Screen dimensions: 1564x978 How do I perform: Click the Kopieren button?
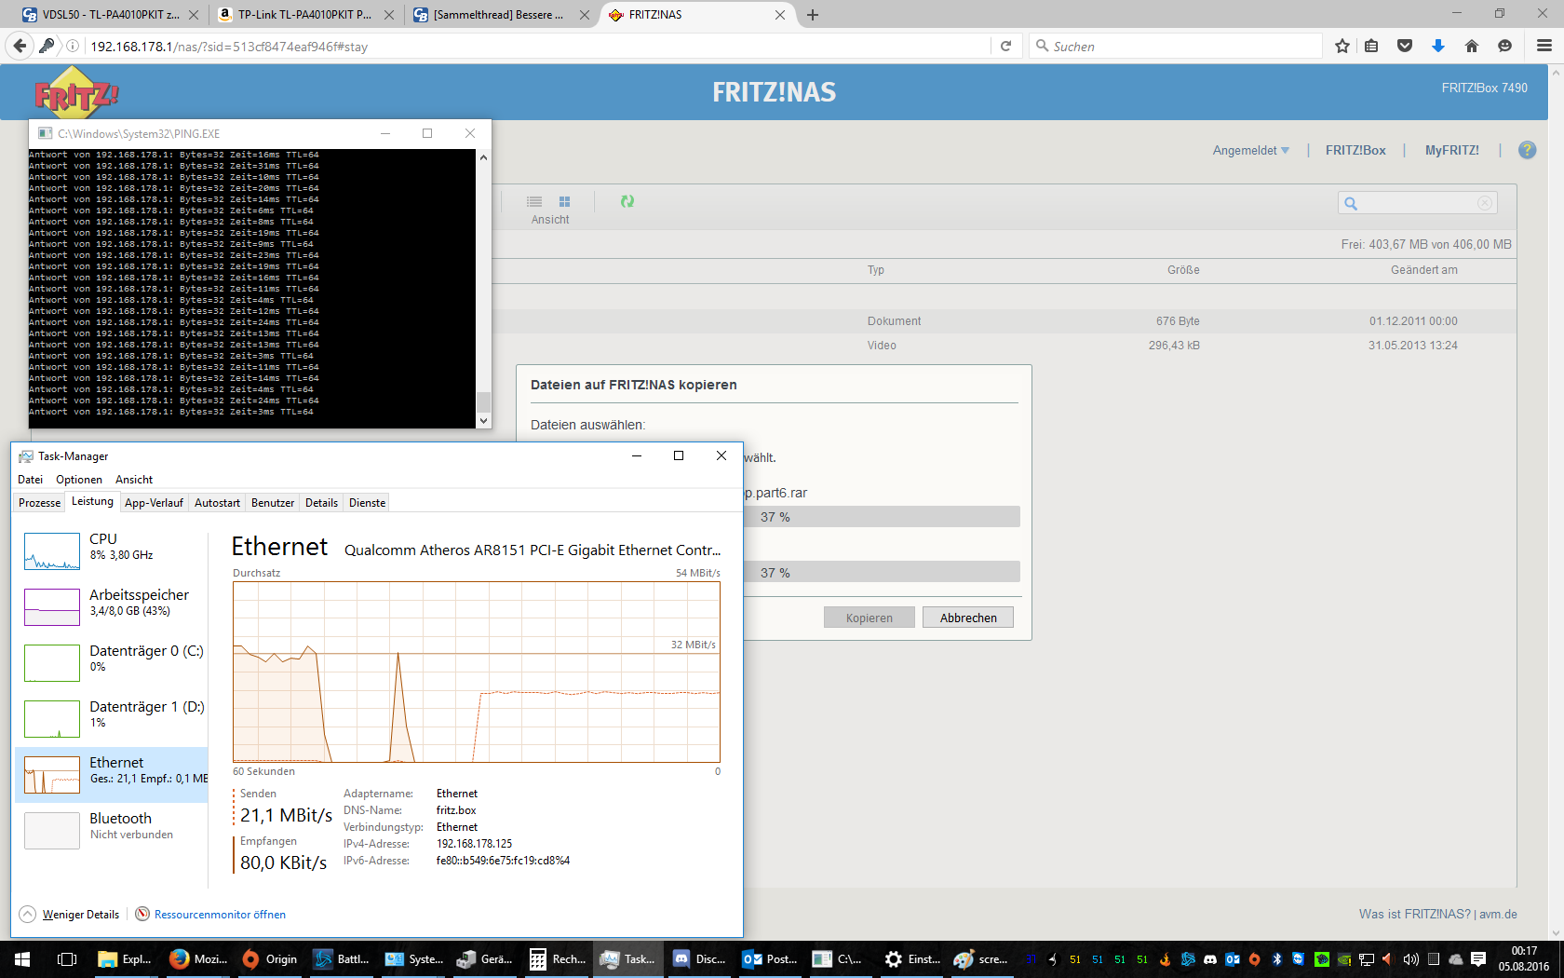[x=870, y=618]
